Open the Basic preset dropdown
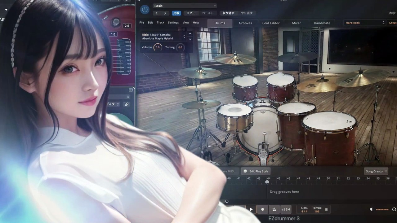 [185, 6]
